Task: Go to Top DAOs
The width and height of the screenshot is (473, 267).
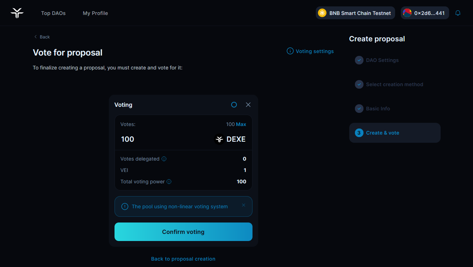Action: [53, 13]
